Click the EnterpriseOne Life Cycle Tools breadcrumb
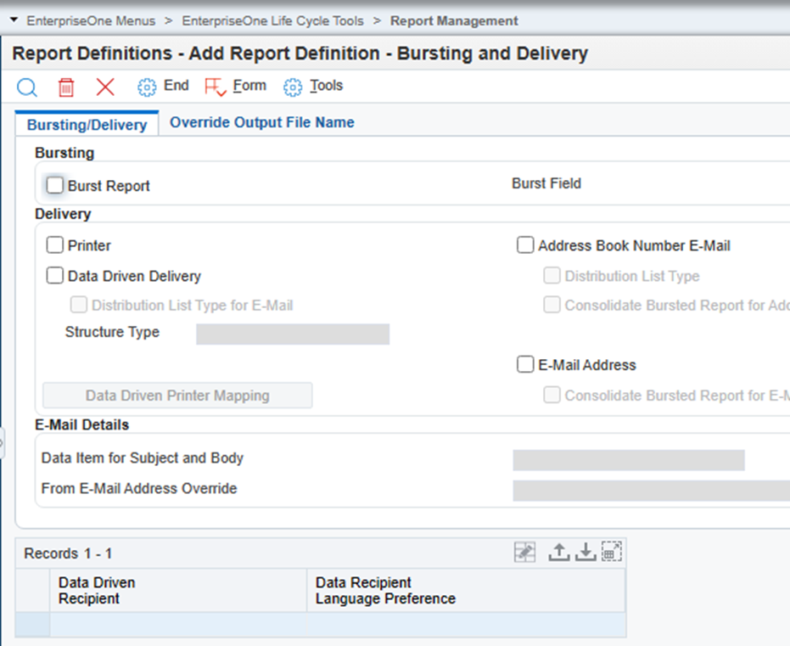790x646 pixels. (x=272, y=20)
